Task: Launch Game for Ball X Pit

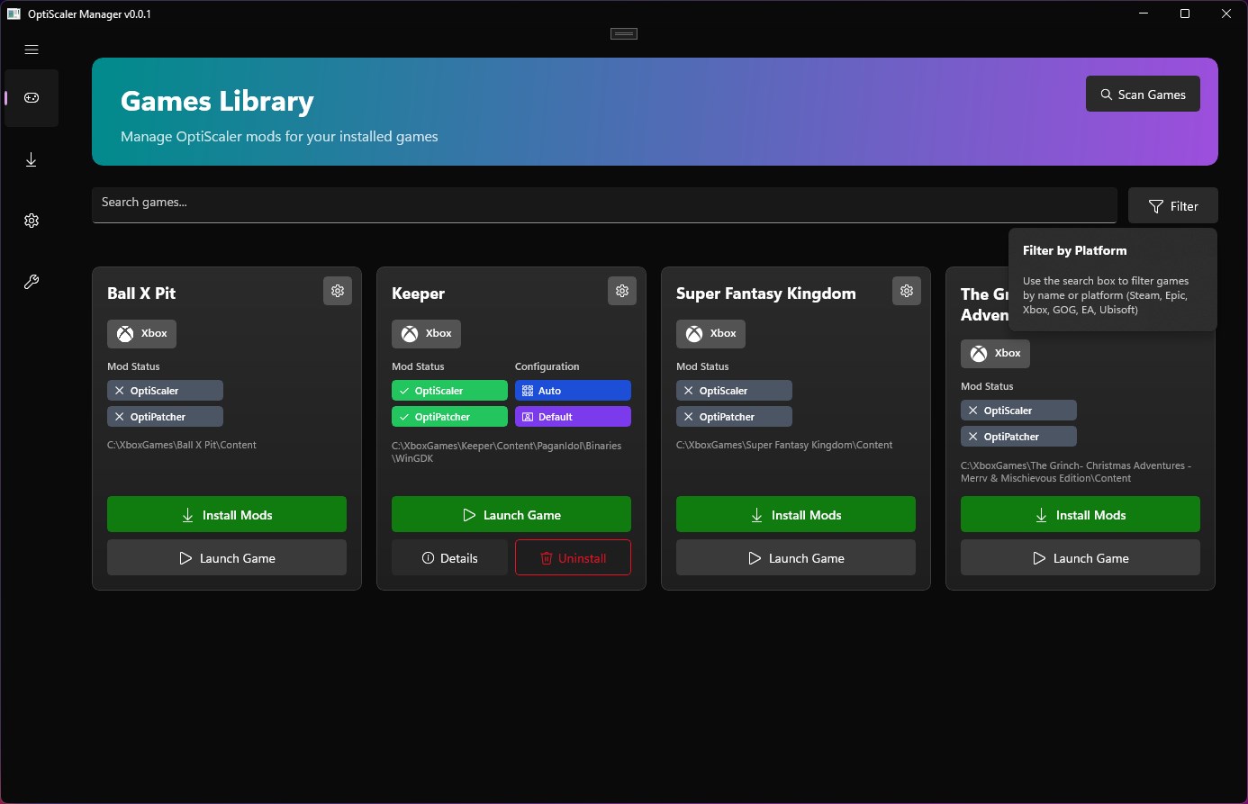Action: point(227,557)
